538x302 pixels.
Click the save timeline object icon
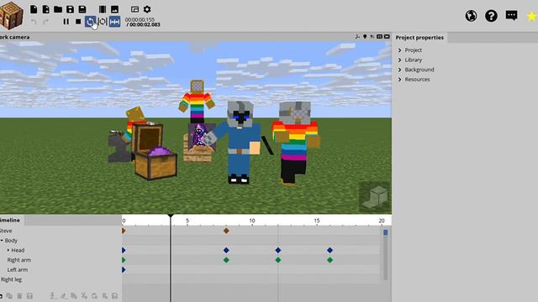coord(29,296)
